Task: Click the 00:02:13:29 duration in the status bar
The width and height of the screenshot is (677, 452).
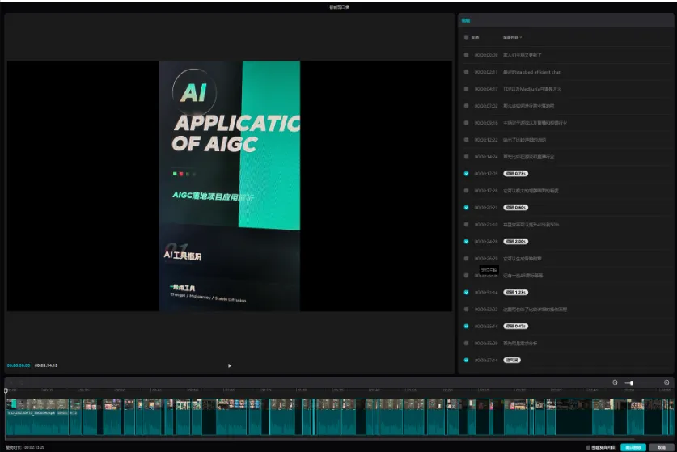Action: click(x=35, y=447)
